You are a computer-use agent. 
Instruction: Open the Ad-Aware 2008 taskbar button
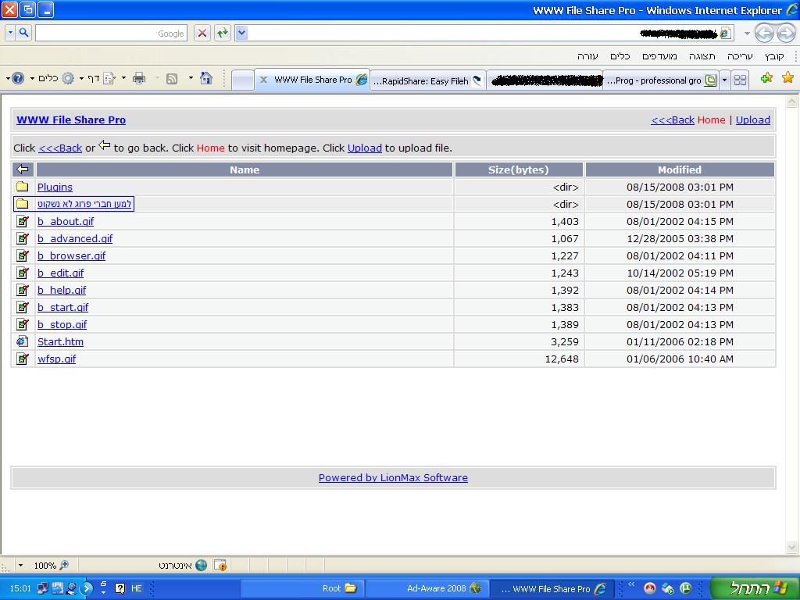[427, 588]
